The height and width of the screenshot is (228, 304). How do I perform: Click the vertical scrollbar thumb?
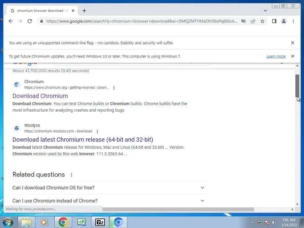(297, 85)
